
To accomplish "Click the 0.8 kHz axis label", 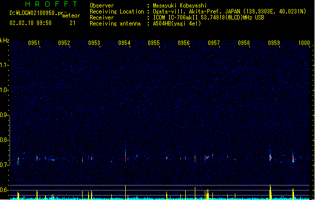I will click(x=4, y=140).
